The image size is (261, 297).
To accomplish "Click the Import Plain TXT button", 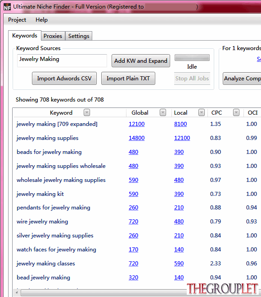I will click(x=128, y=79).
